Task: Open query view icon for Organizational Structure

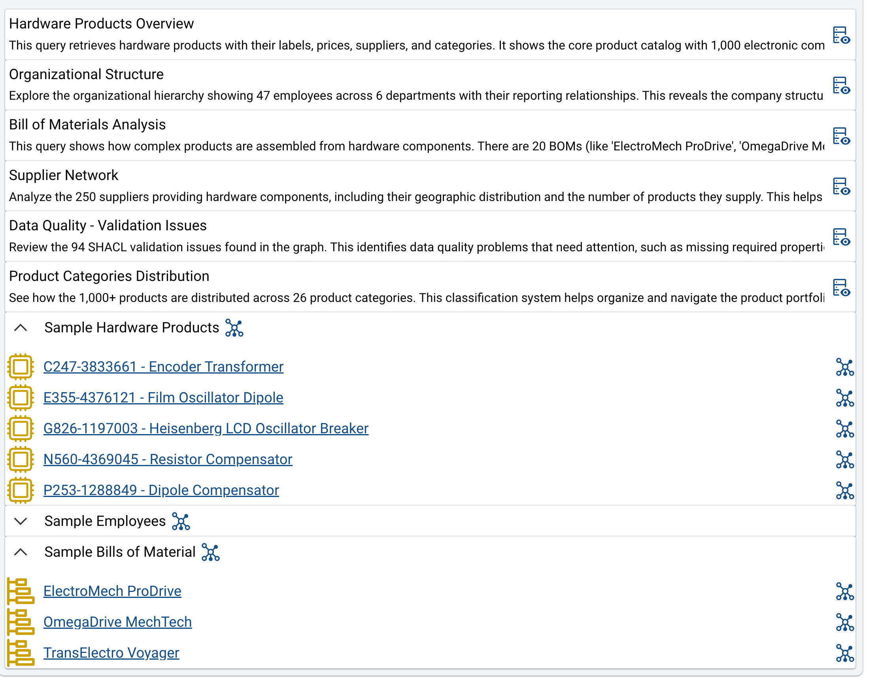Action: click(841, 85)
